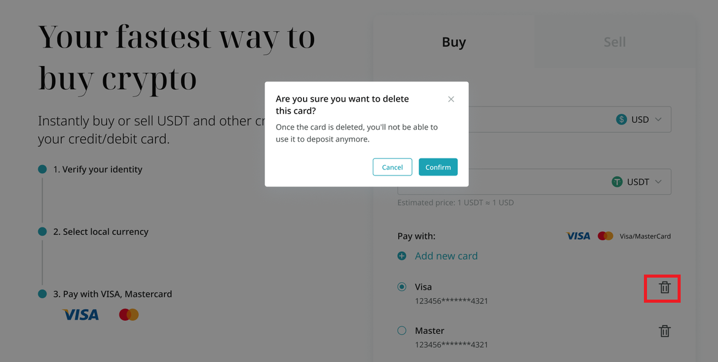Delete the Visa card with trash icon
This screenshot has height=362, width=718.
[664, 287]
